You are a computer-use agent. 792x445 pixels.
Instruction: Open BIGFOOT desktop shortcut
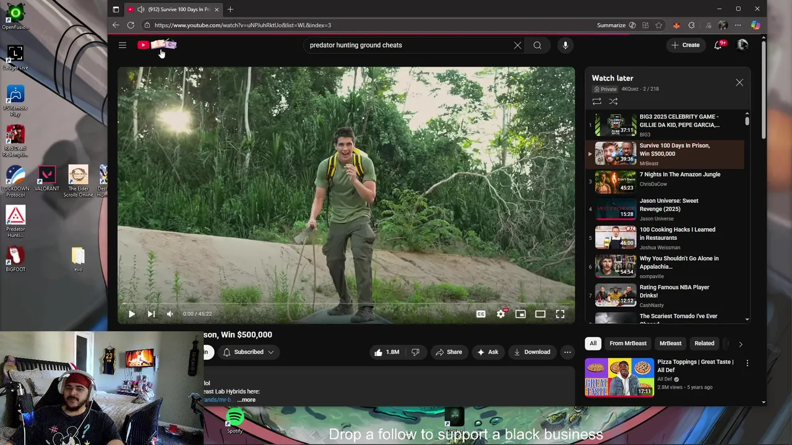coord(15,260)
